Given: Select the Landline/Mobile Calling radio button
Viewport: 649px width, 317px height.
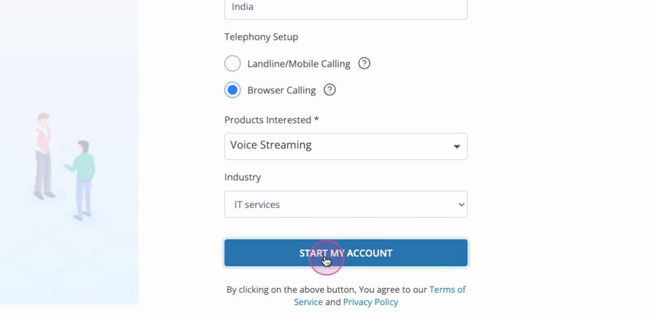Looking at the screenshot, I should (x=233, y=63).
